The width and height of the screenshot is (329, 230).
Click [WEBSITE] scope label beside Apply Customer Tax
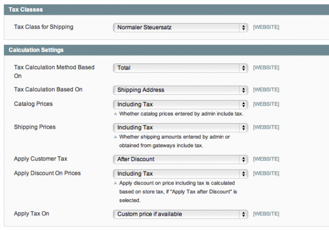click(266, 159)
